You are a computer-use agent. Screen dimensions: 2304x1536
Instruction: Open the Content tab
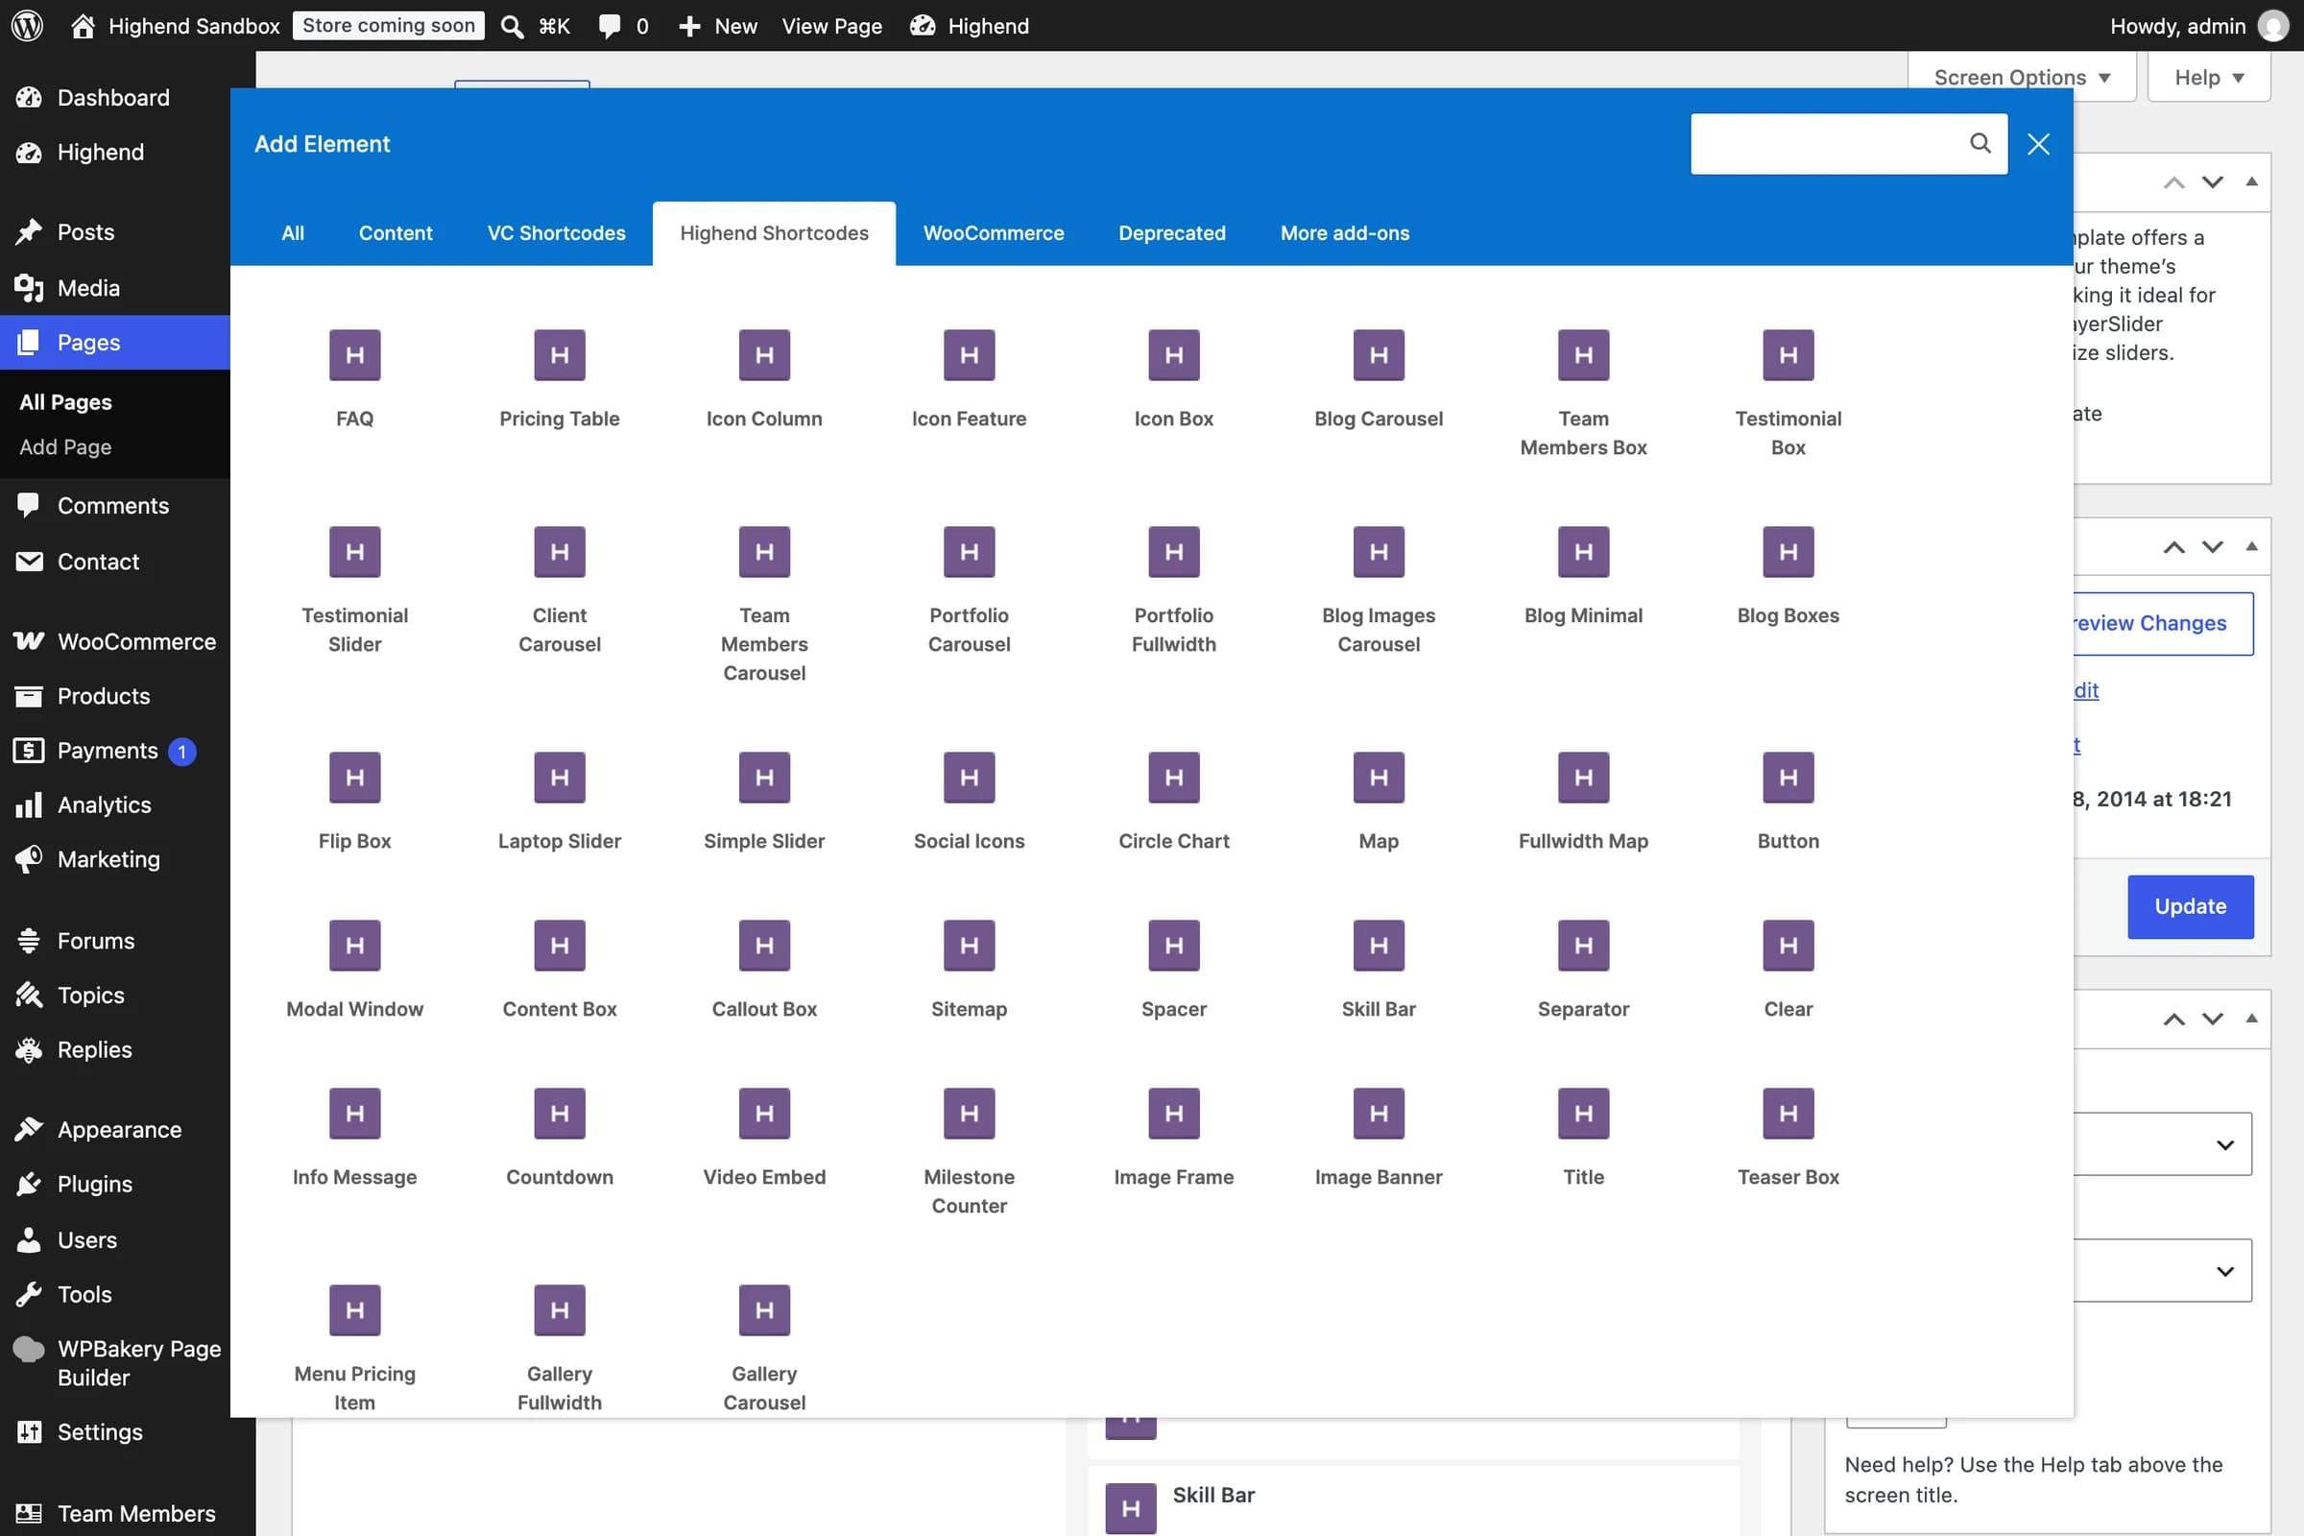395,233
